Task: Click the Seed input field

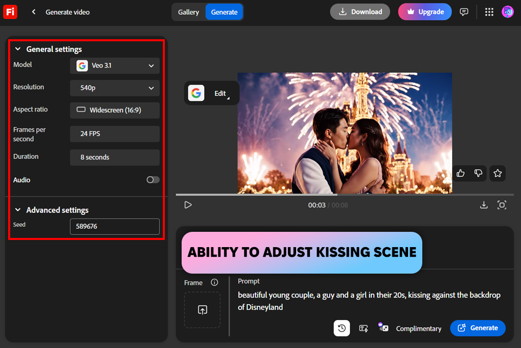Action: tap(114, 227)
